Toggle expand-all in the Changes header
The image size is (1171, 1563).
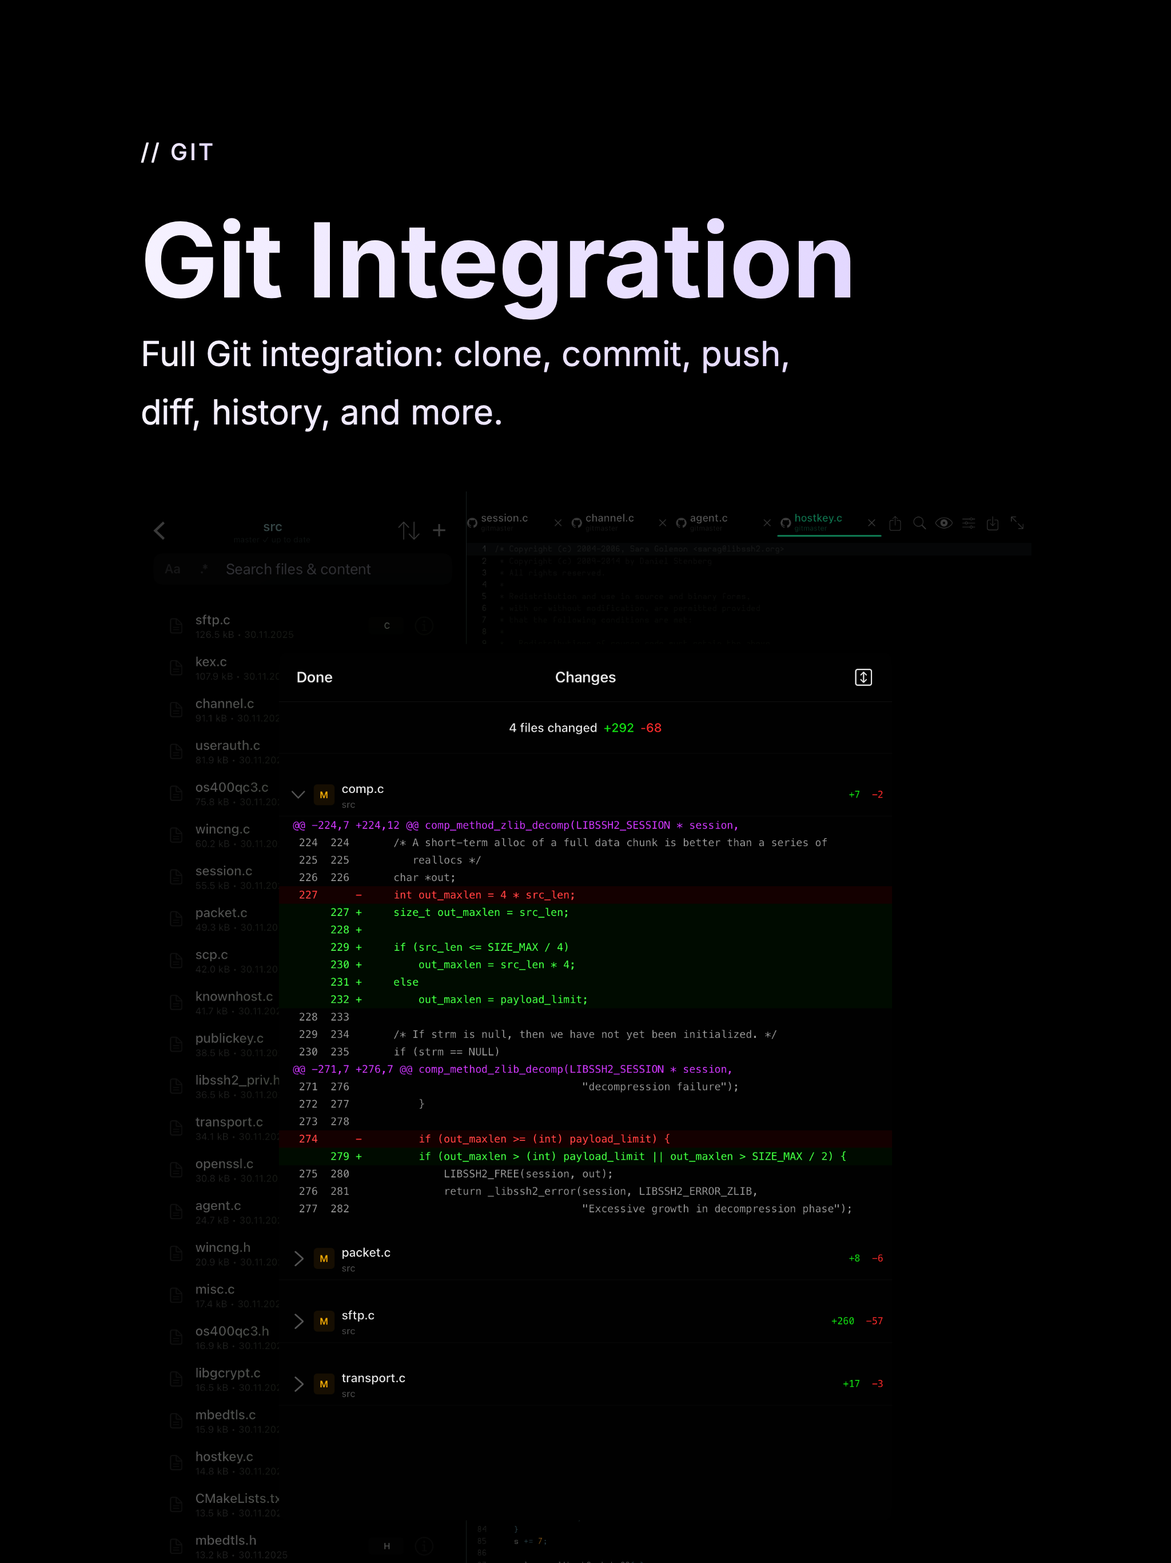click(864, 677)
